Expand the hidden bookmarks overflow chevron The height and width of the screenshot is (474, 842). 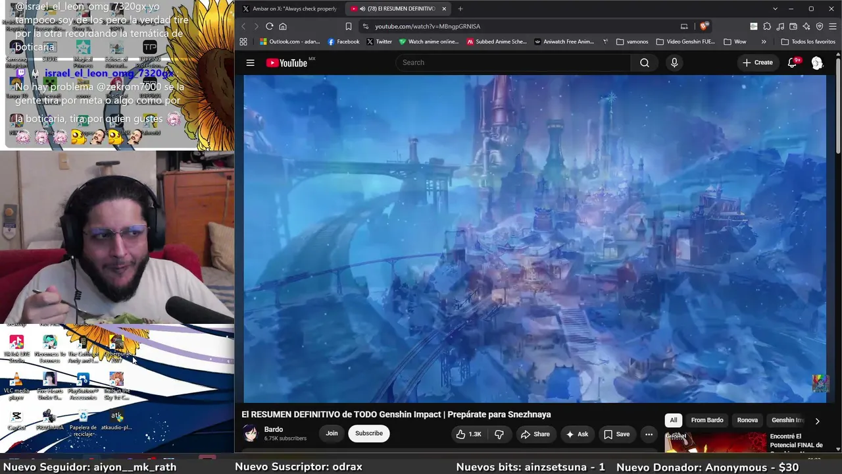764,41
